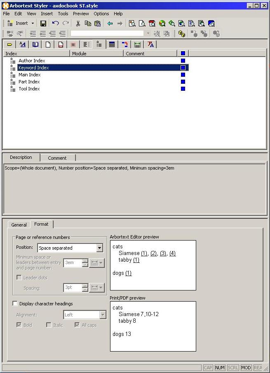Click the Copy icon
The width and height of the screenshot is (270, 373).
[88, 23]
